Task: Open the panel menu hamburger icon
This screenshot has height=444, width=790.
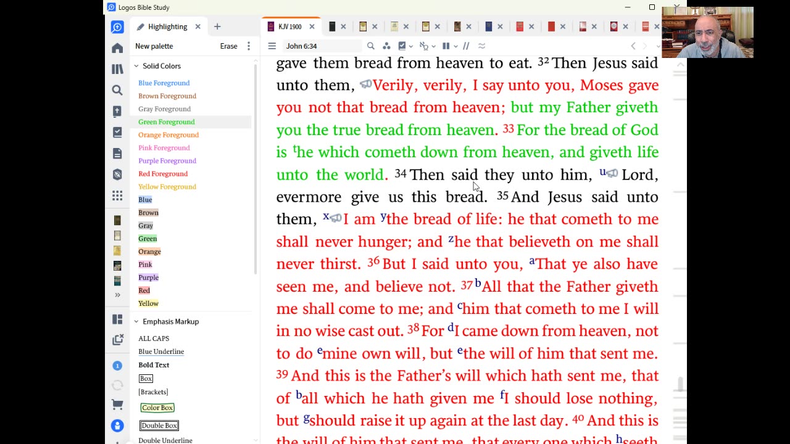Action: pyautogui.click(x=272, y=46)
